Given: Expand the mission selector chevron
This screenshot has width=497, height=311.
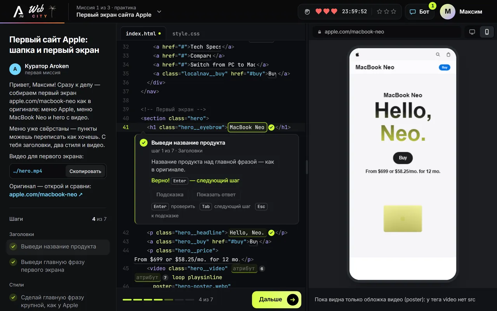Looking at the screenshot, I should (x=159, y=12).
